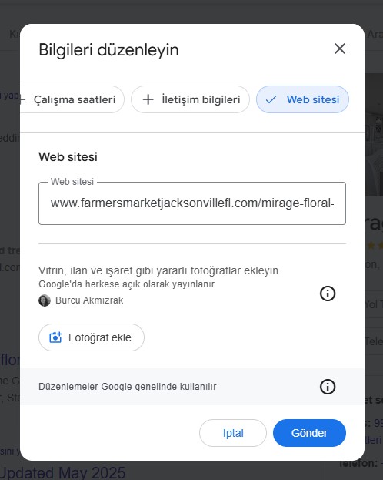This screenshot has height=480, width=383.
Task: Click the camera icon in Fotoğraf ekle
Action: [55, 337]
